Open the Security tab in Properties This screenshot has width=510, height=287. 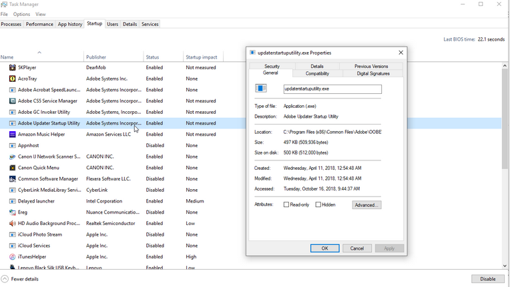[x=272, y=66]
